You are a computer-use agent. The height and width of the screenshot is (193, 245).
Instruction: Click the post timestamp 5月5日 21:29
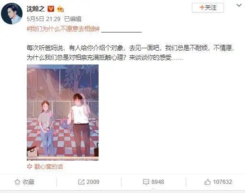click(44, 19)
